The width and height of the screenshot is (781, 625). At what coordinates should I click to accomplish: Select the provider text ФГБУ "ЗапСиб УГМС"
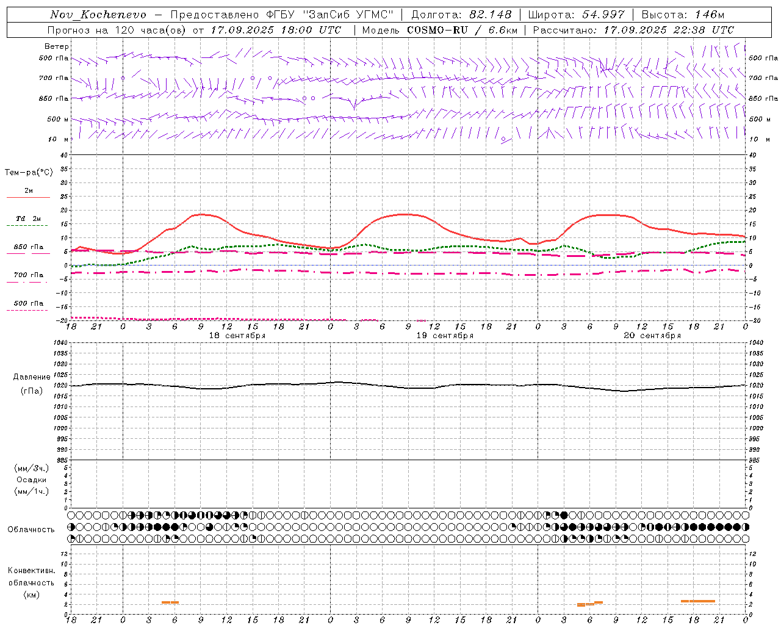330,15
